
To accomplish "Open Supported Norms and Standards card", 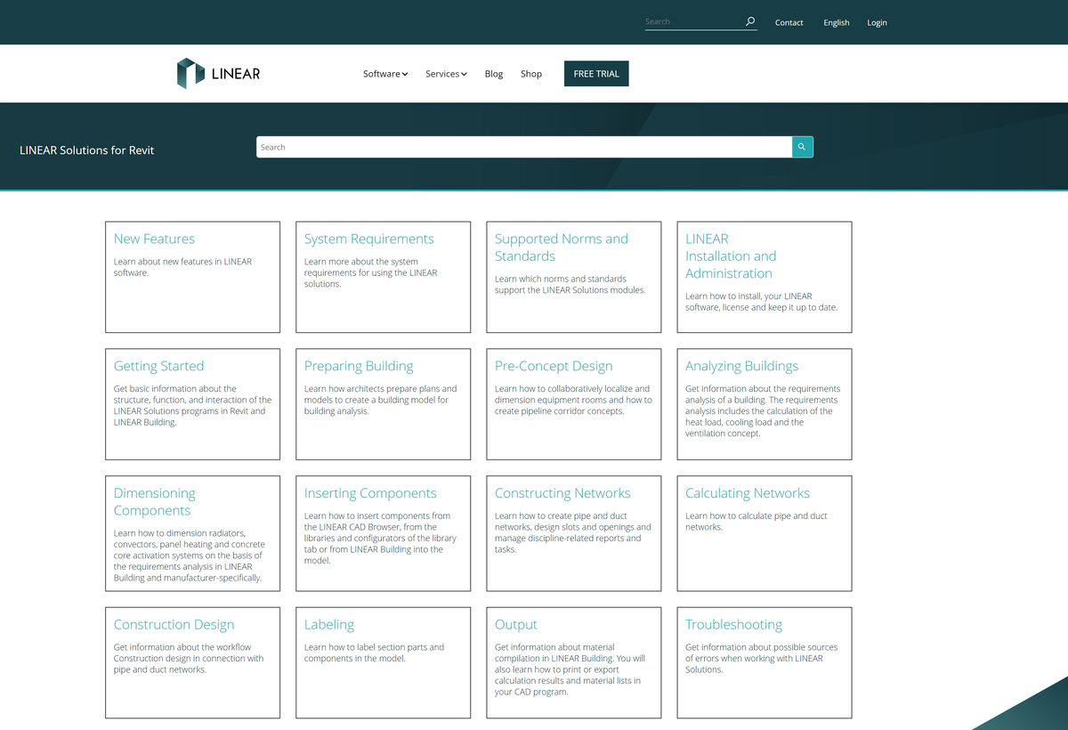I will (x=574, y=277).
